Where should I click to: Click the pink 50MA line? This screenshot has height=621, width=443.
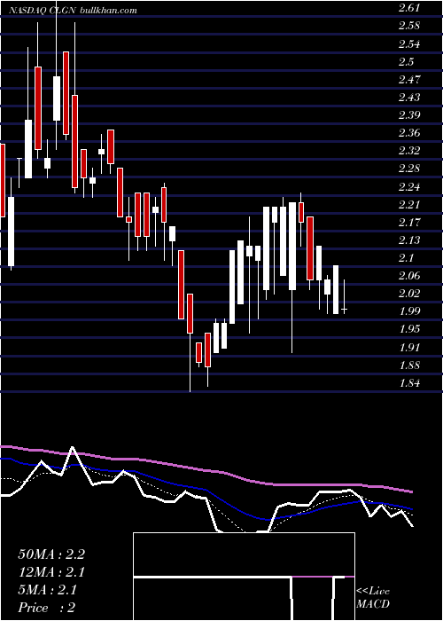coord(206,470)
